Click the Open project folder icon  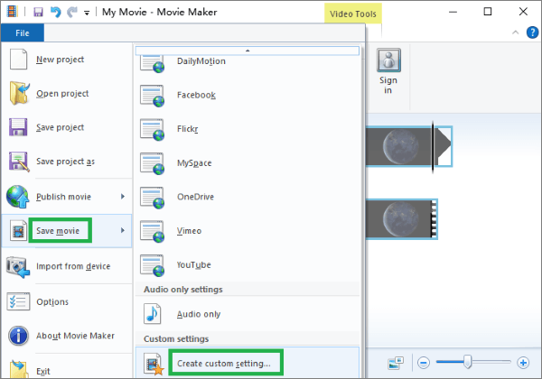19,93
